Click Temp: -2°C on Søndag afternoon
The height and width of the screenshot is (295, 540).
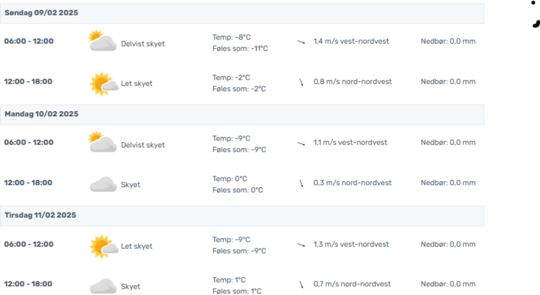click(231, 77)
